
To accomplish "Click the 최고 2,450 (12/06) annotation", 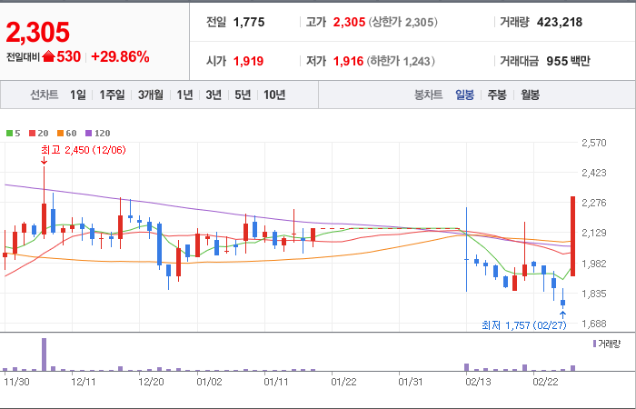I will pyautogui.click(x=84, y=150).
